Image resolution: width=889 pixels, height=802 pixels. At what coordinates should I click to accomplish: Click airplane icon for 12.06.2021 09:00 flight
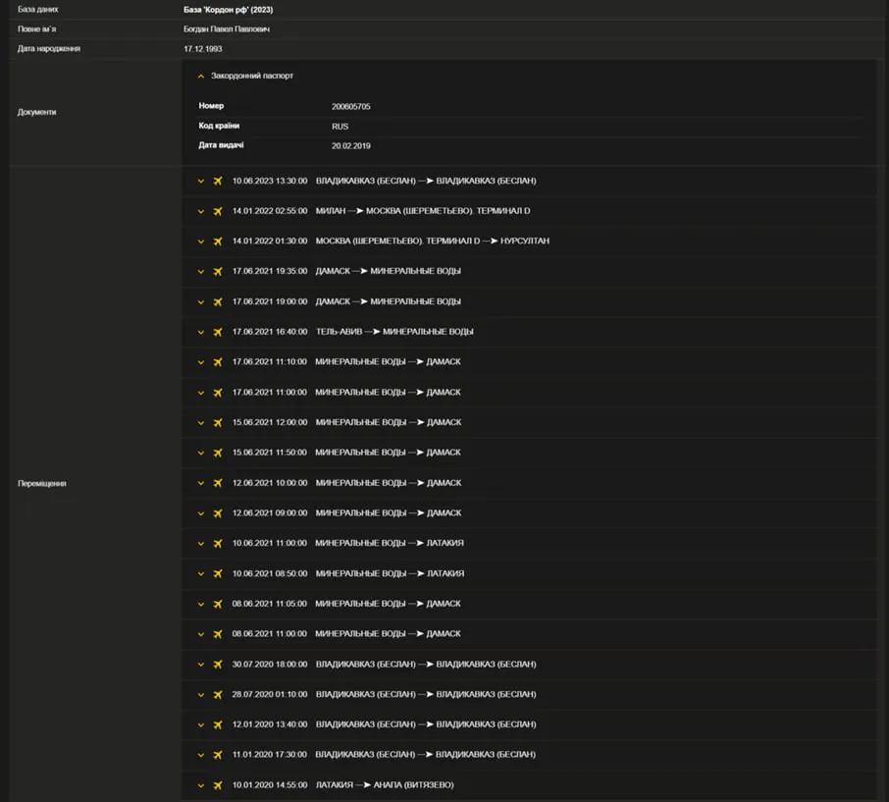(218, 513)
